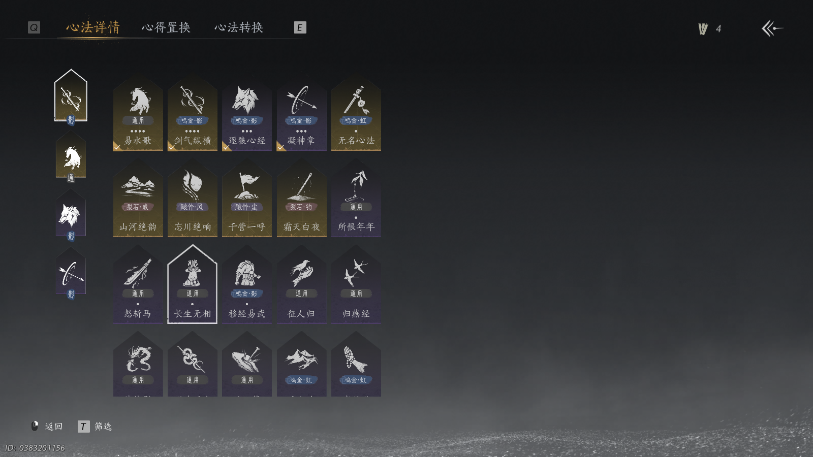Pick the 千营一呼 flag card

(247, 200)
